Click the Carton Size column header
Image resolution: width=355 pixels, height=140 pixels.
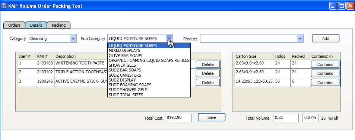[254, 56]
